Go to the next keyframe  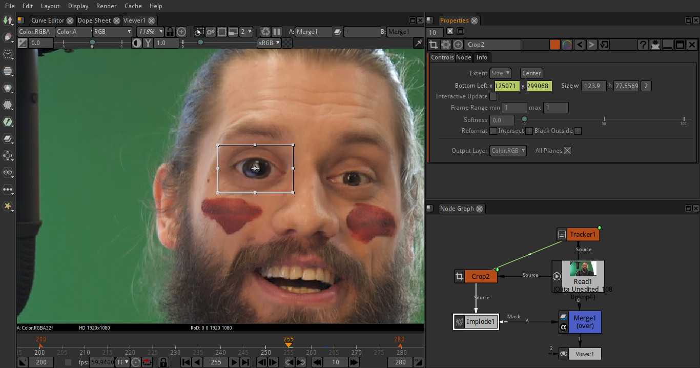point(301,362)
